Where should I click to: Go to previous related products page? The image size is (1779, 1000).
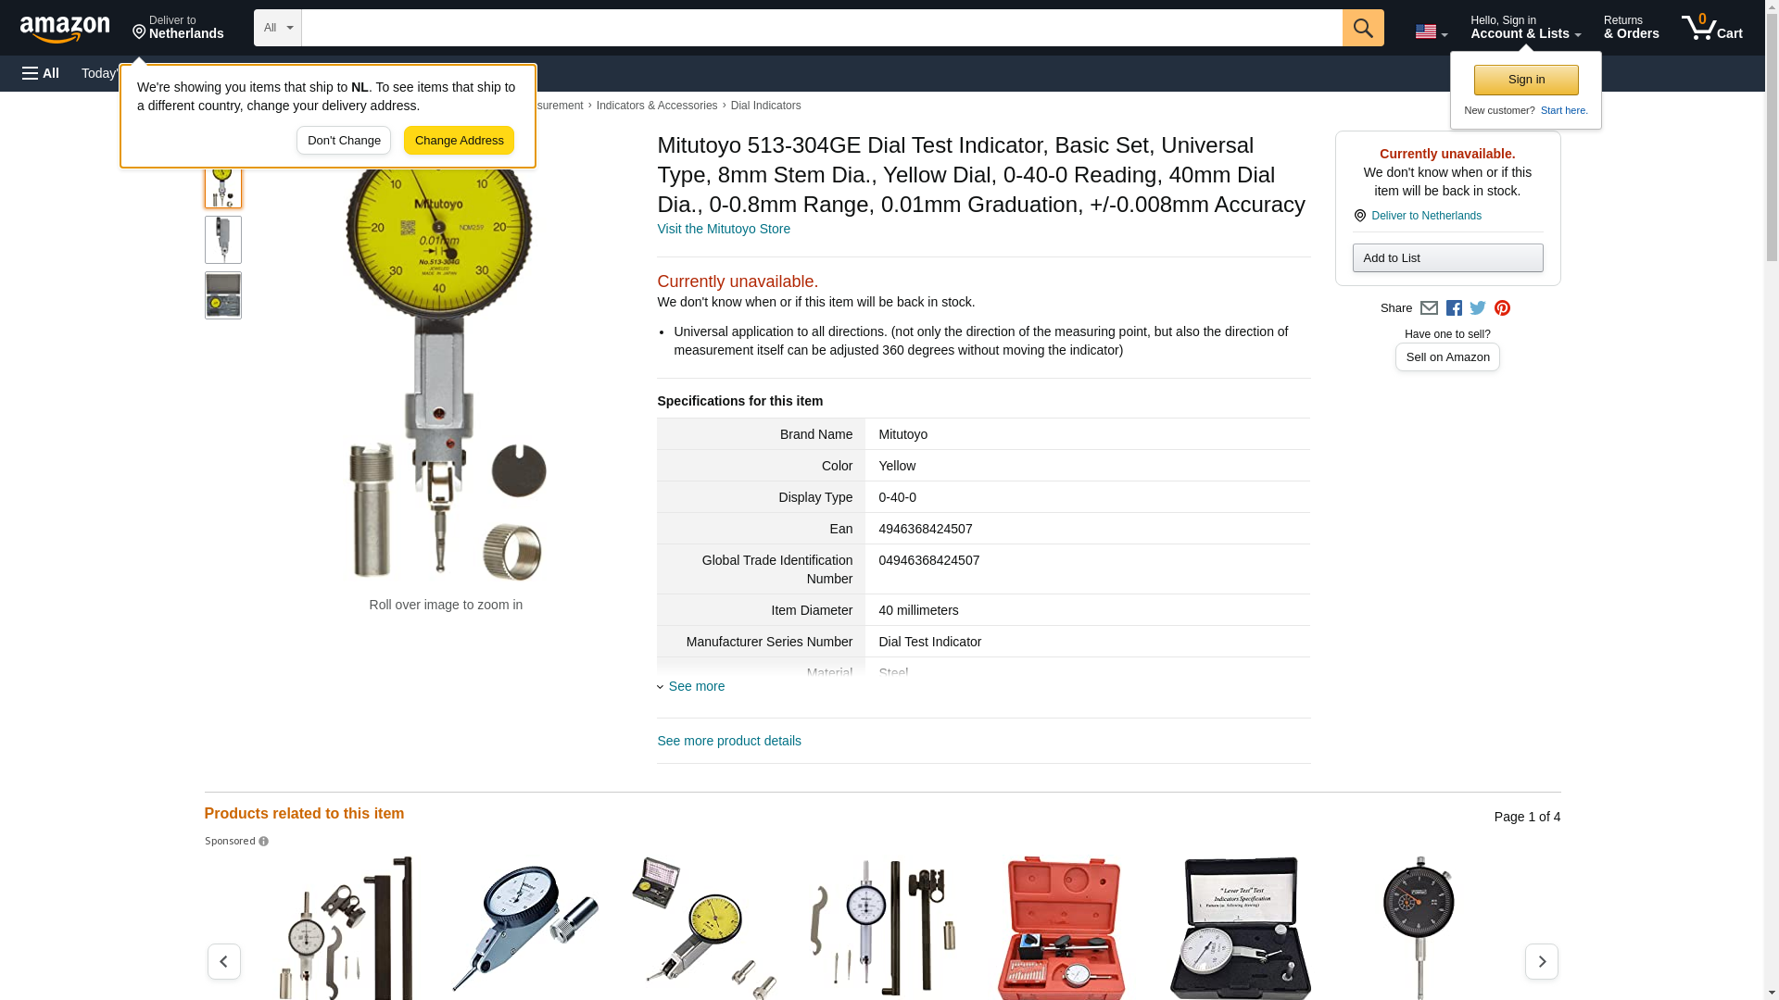pyautogui.click(x=224, y=961)
